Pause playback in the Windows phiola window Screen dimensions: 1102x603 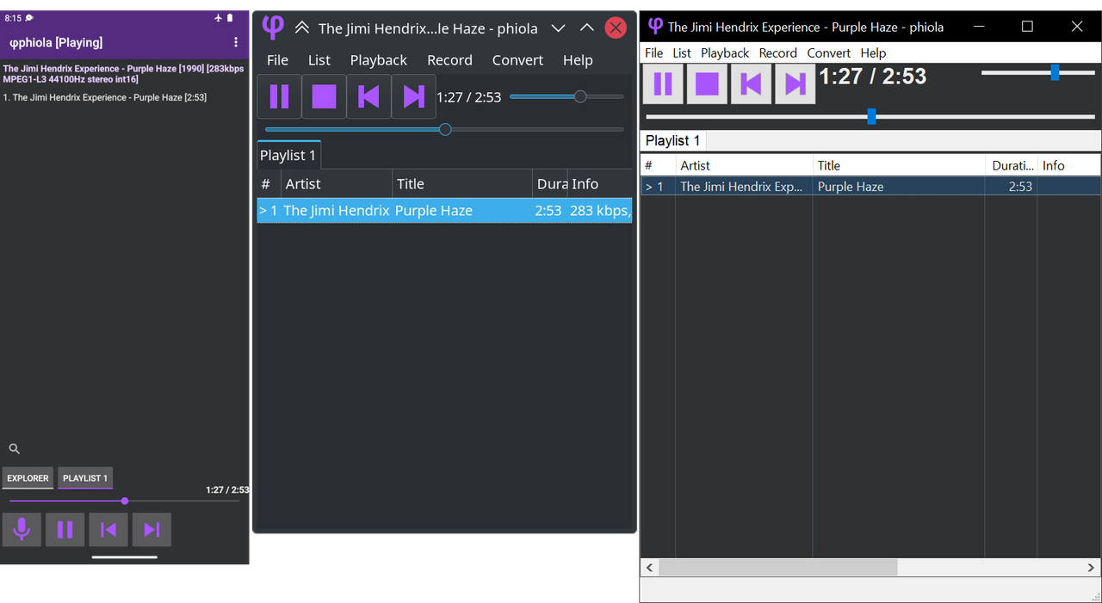pos(663,83)
